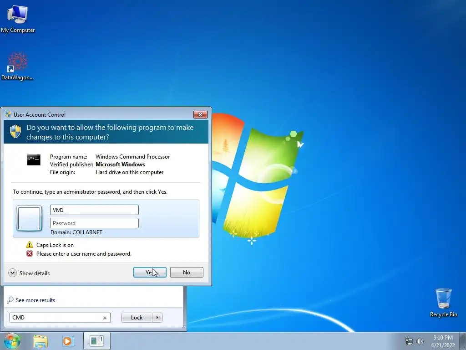The width and height of the screenshot is (466, 350).
Task: Open the My Computer desktop icon
Action: [x=18, y=19]
